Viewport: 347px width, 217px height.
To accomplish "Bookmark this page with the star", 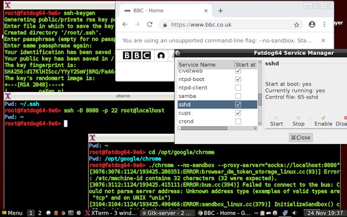I will (x=297, y=25).
